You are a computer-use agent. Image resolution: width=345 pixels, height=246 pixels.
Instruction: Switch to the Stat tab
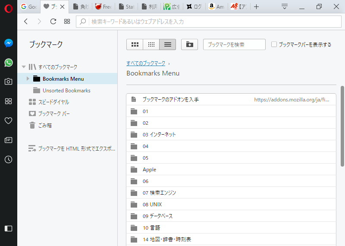tap(127, 6)
